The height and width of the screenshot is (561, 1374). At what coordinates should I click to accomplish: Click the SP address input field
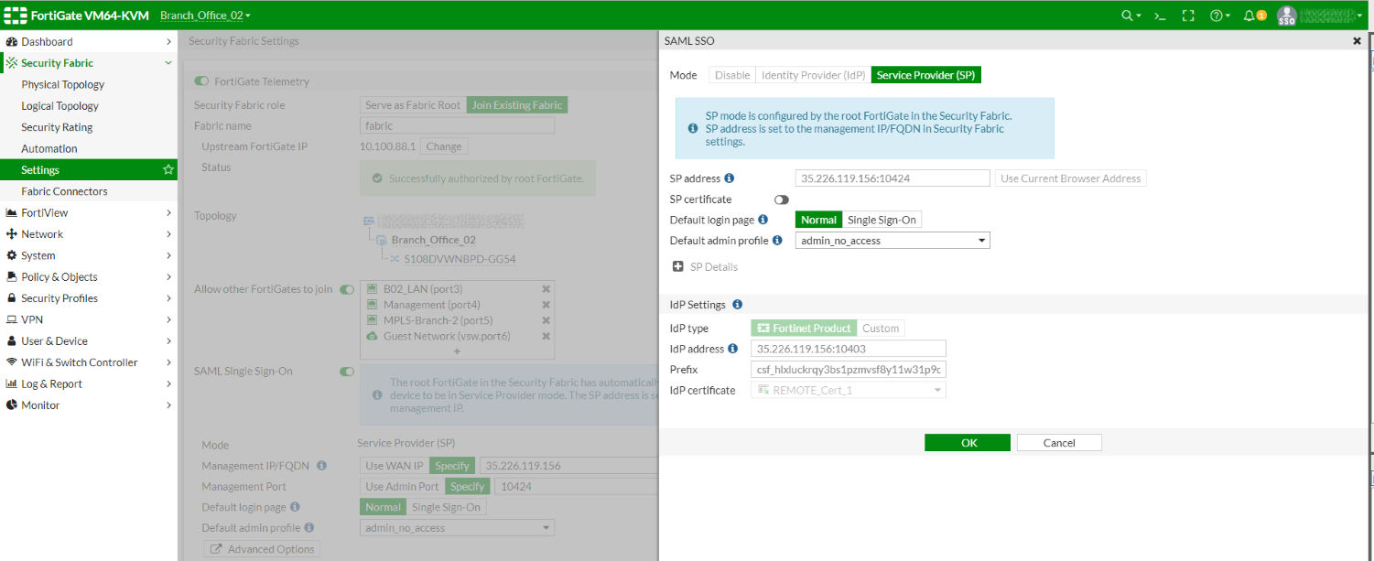[893, 178]
